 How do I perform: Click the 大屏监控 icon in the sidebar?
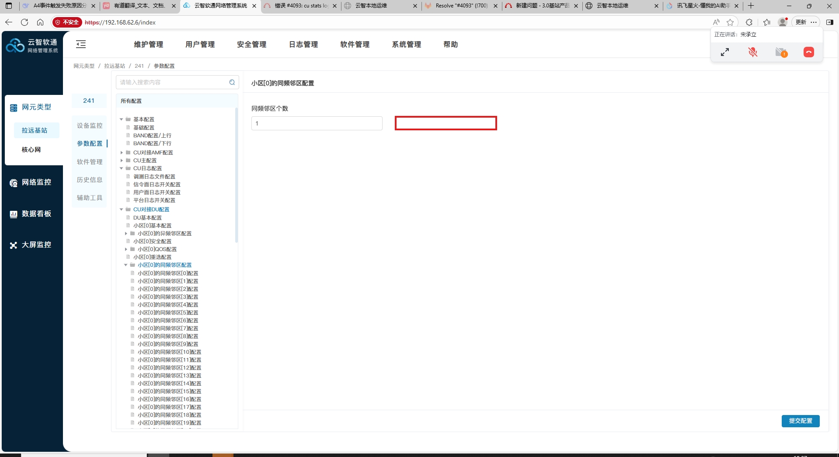[x=14, y=245]
